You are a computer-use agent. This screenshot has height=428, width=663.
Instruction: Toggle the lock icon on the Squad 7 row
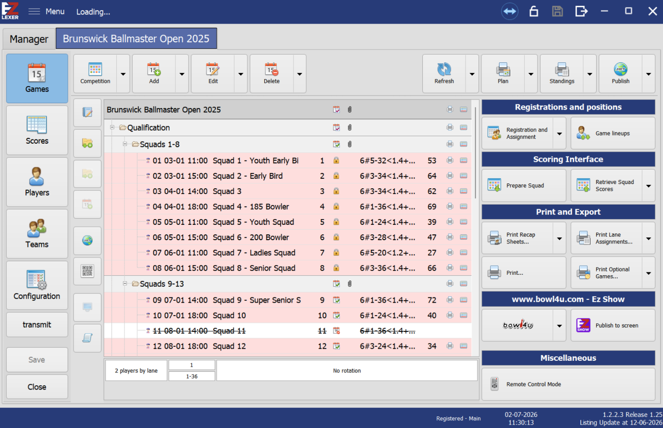point(336,253)
